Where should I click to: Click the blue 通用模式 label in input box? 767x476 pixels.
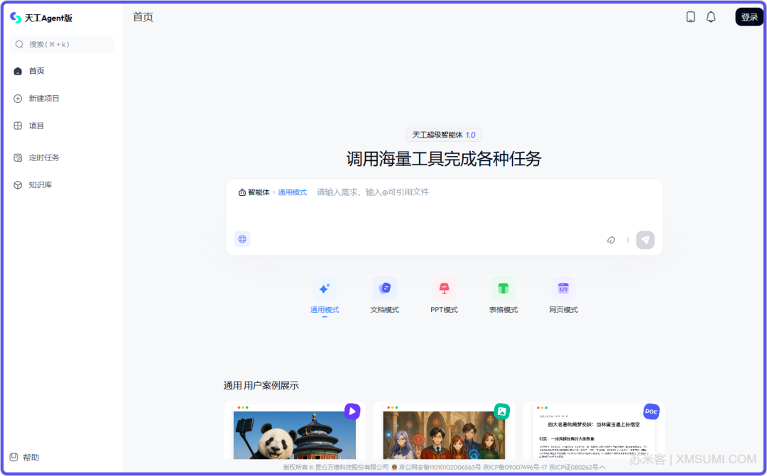(x=292, y=192)
